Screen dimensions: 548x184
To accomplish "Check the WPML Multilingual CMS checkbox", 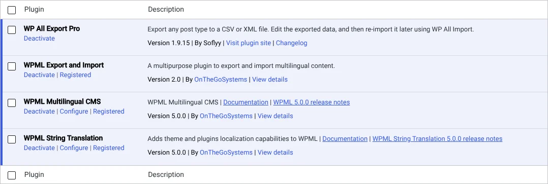I will point(12,103).
